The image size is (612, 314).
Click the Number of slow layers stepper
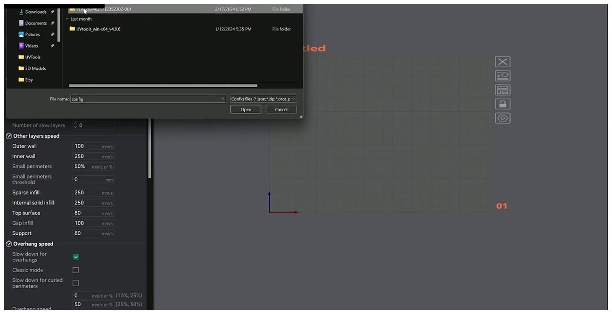[75, 125]
